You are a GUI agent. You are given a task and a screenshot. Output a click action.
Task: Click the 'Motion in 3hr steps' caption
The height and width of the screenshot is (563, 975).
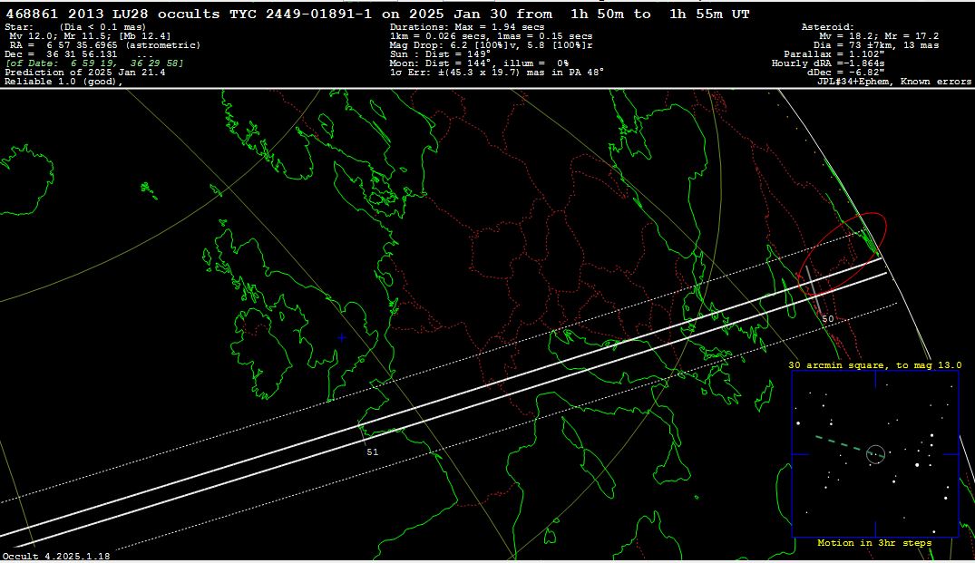(x=874, y=543)
